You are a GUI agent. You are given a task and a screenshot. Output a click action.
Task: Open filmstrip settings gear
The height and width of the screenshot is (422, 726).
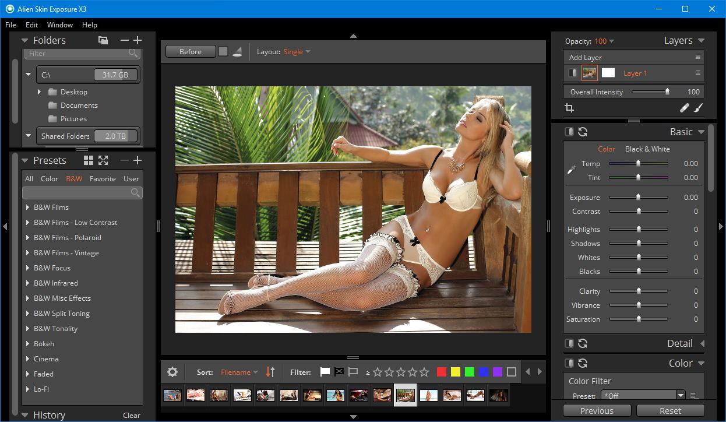pyautogui.click(x=172, y=372)
